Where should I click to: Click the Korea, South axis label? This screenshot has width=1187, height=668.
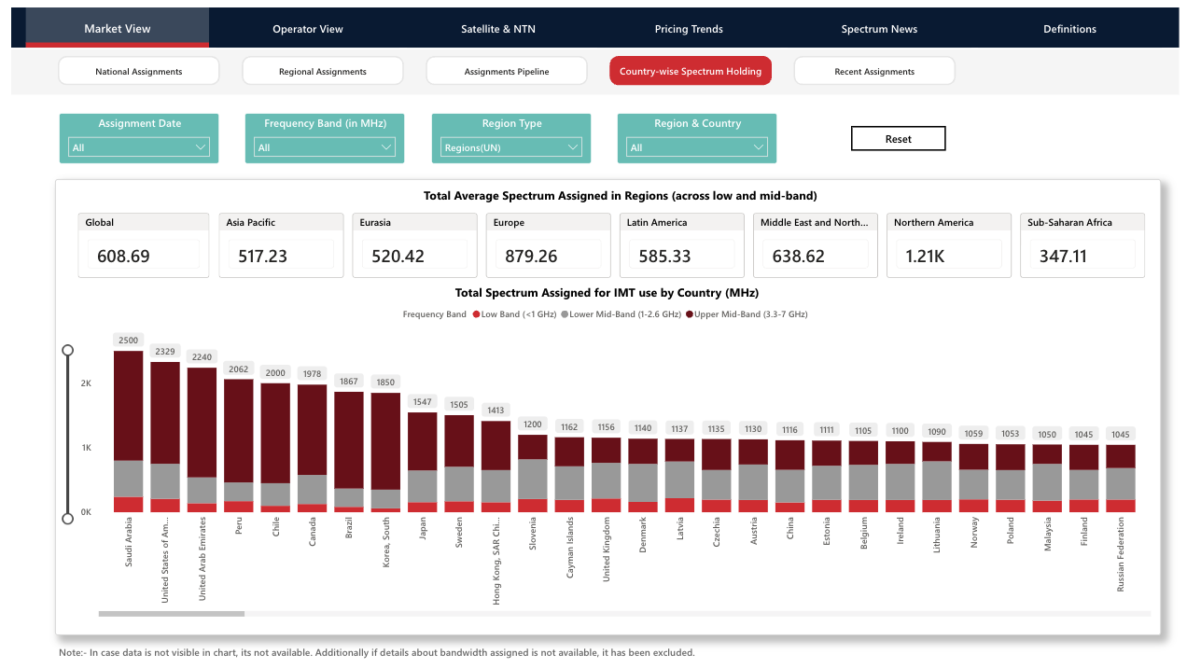click(x=386, y=543)
